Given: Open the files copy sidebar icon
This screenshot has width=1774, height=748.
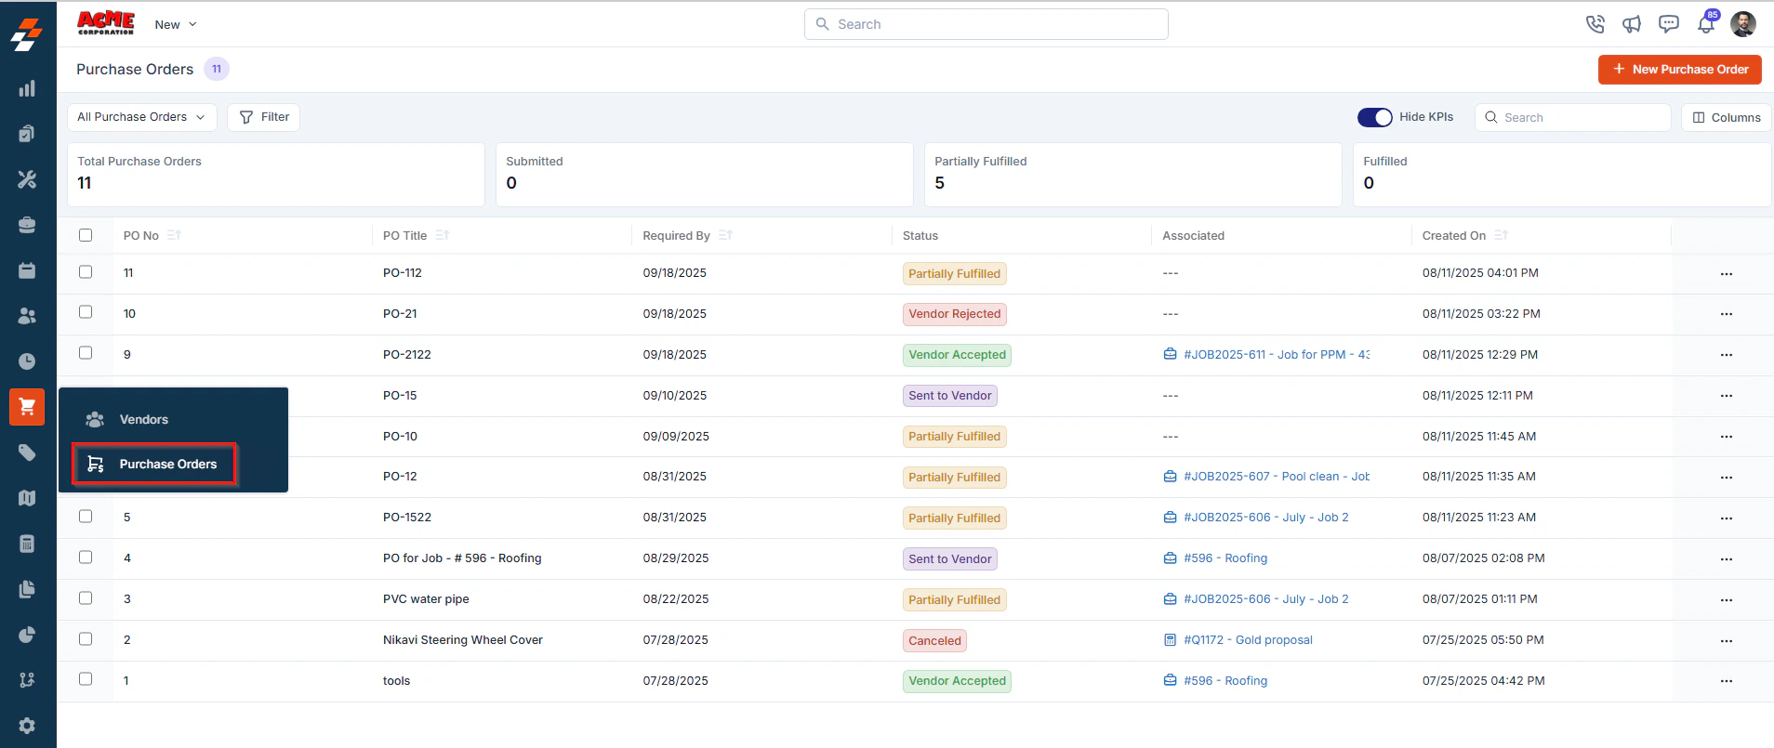Looking at the screenshot, I should [x=27, y=589].
